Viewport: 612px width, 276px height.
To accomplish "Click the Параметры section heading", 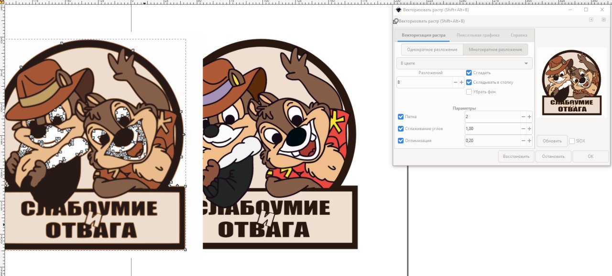I will click(464, 108).
